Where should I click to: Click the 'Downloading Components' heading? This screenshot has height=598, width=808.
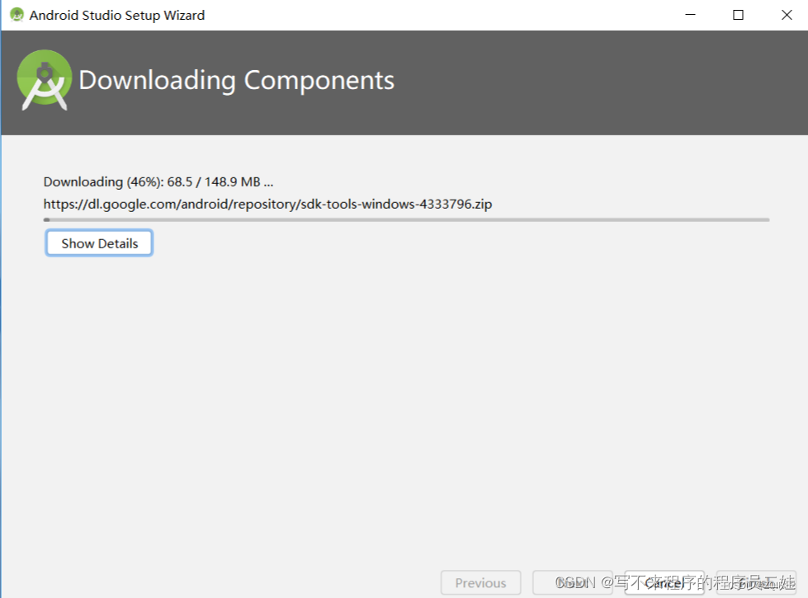tap(237, 80)
